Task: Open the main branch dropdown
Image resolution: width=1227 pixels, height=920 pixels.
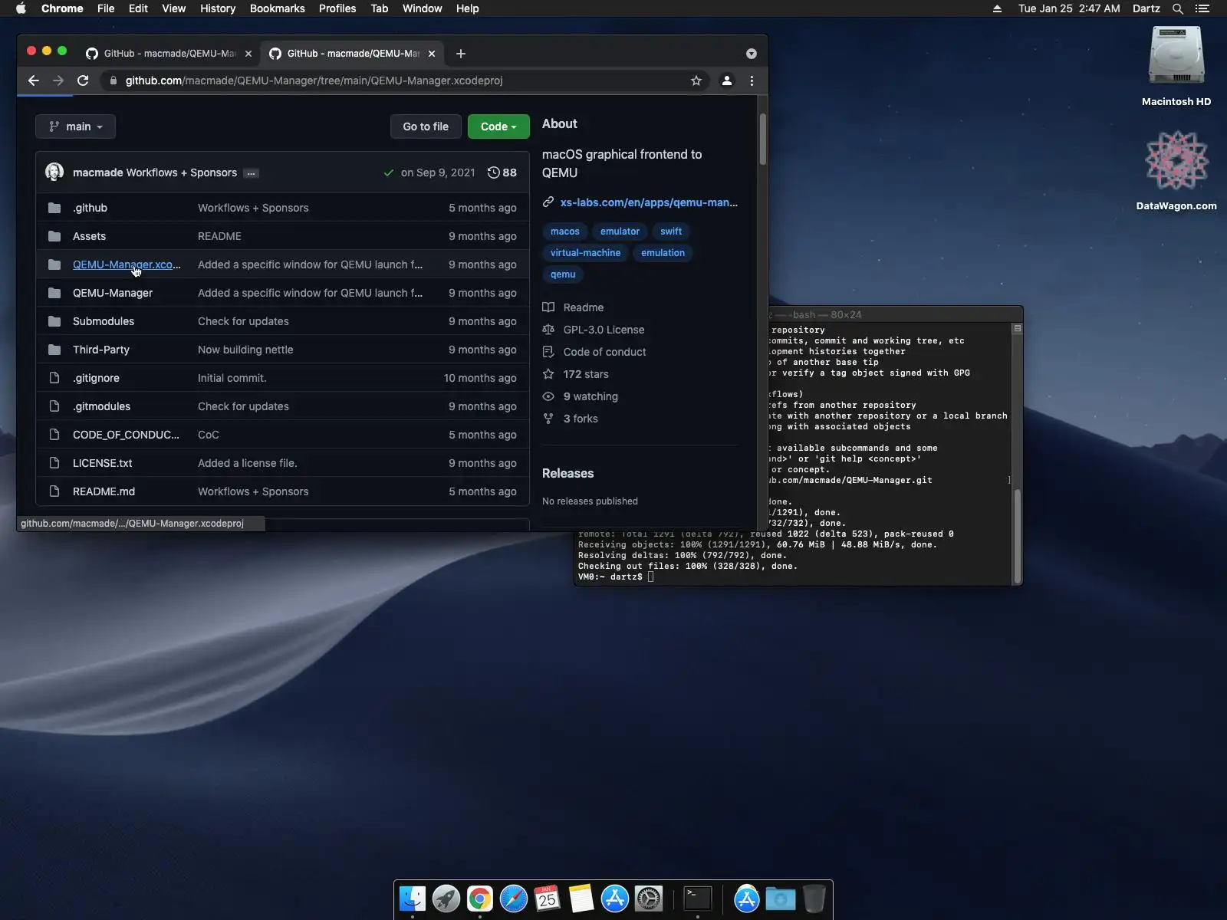Action: (x=75, y=127)
